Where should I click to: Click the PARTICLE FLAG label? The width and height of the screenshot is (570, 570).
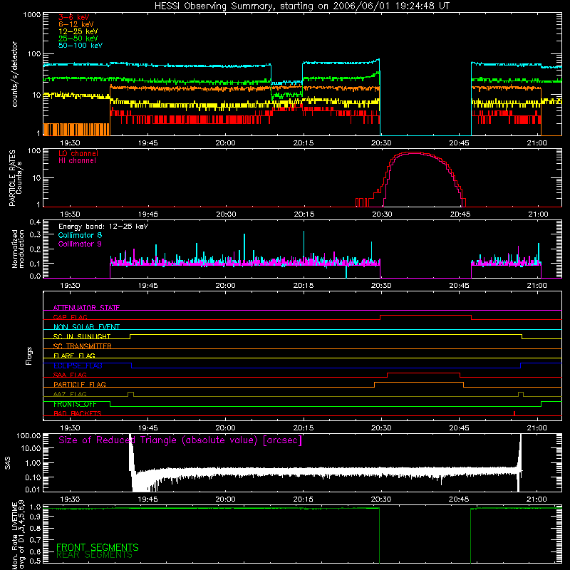point(80,384)
